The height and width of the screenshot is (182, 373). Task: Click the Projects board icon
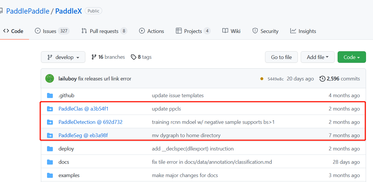[179, 31]
